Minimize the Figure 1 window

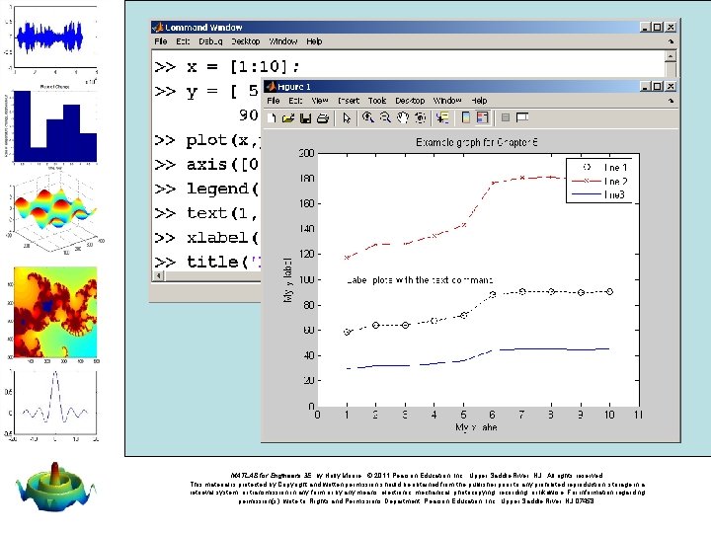point(645,86)
